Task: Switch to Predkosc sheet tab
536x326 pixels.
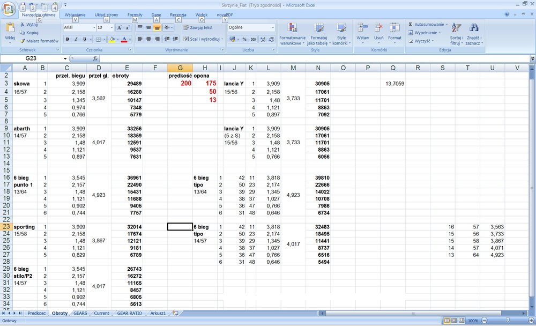Action: 36,313
